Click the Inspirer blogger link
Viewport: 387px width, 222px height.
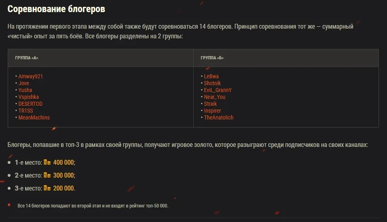point(212,111)
